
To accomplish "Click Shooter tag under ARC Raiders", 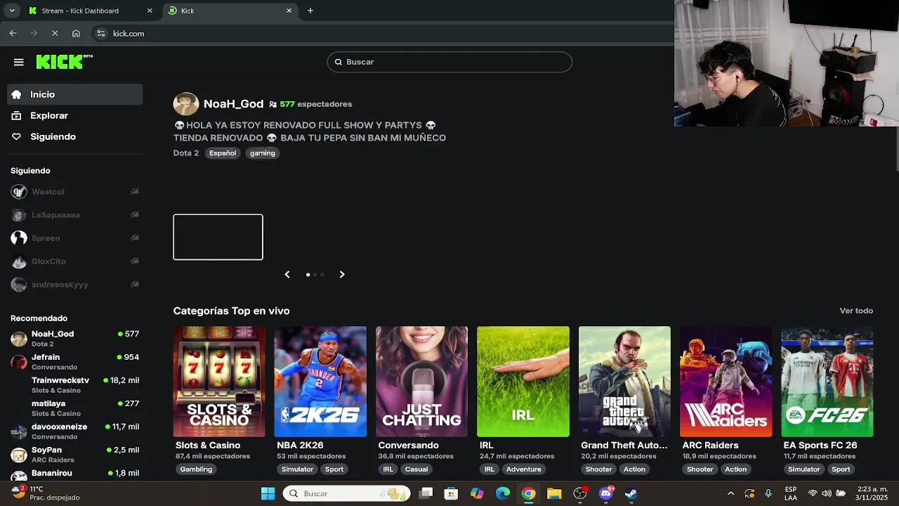I will [700, 469].
